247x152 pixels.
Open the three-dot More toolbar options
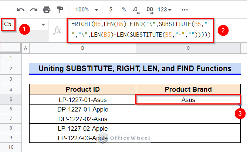185,10
